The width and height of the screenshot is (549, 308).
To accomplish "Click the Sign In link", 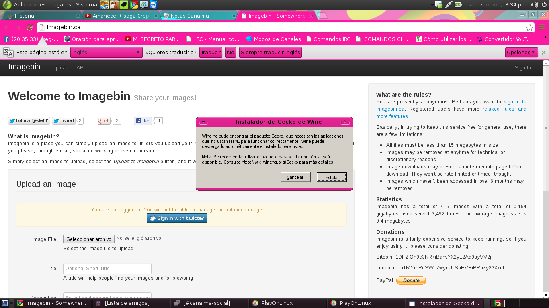I will pos(523,68).
